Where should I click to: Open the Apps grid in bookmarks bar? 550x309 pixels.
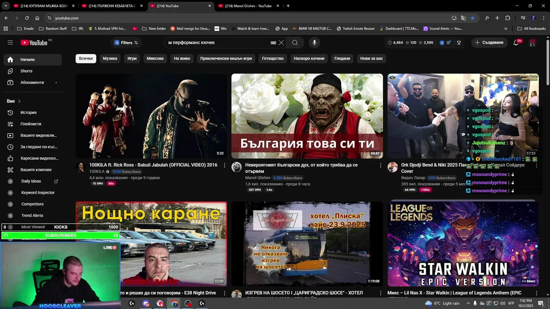click(6, 28)
